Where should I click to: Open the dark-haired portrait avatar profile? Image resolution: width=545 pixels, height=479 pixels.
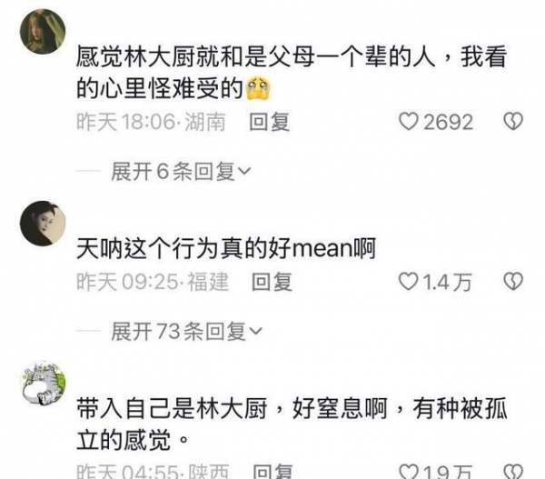(43, 224)
